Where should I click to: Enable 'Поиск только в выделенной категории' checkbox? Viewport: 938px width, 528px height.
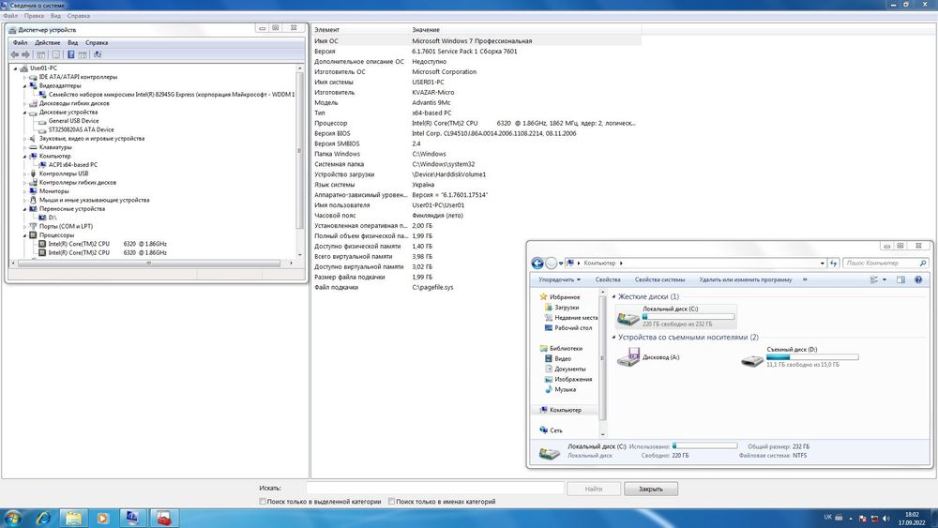(264, 502)
